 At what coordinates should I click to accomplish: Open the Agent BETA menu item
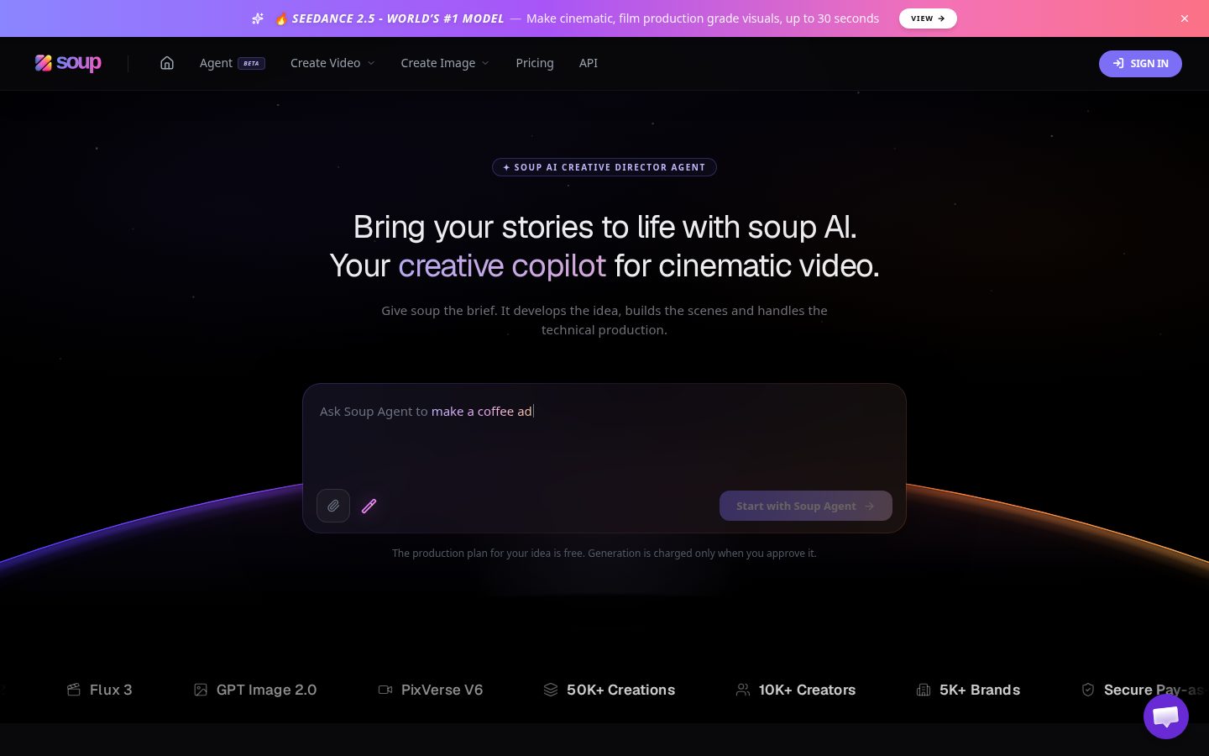[233, 63]
